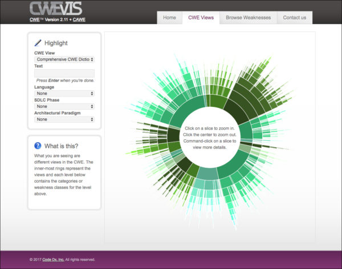The image size is (342, 269).
Task: Open the Language dropdown
Action: pos(64,94)
